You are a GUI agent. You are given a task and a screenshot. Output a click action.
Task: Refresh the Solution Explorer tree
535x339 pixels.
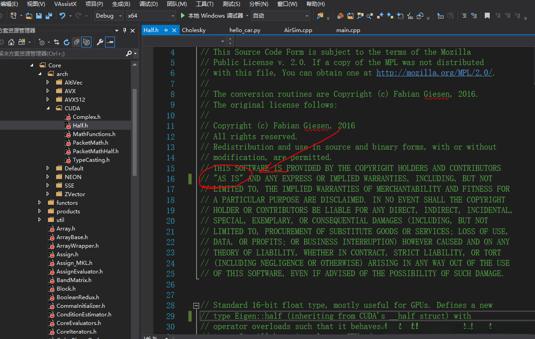(x=67, y=42)
